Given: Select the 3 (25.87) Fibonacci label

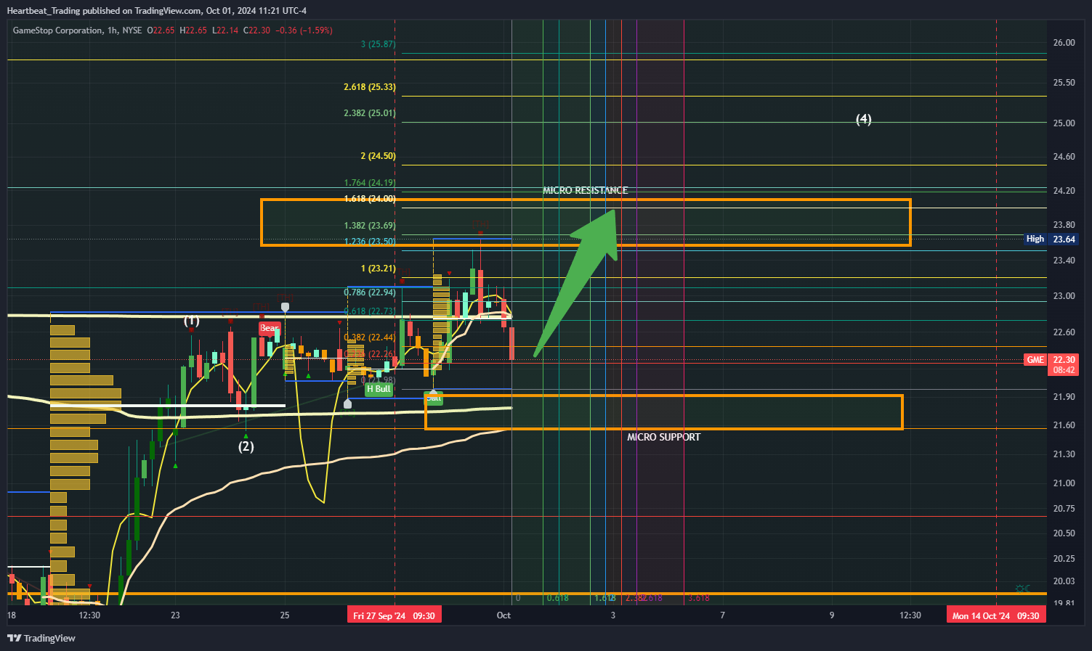Looking at the screenshot, I should coord(378,44).
